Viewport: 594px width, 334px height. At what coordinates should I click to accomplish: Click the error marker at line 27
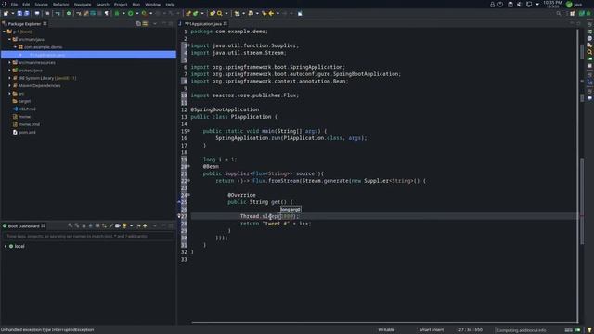tap(179, 216)
